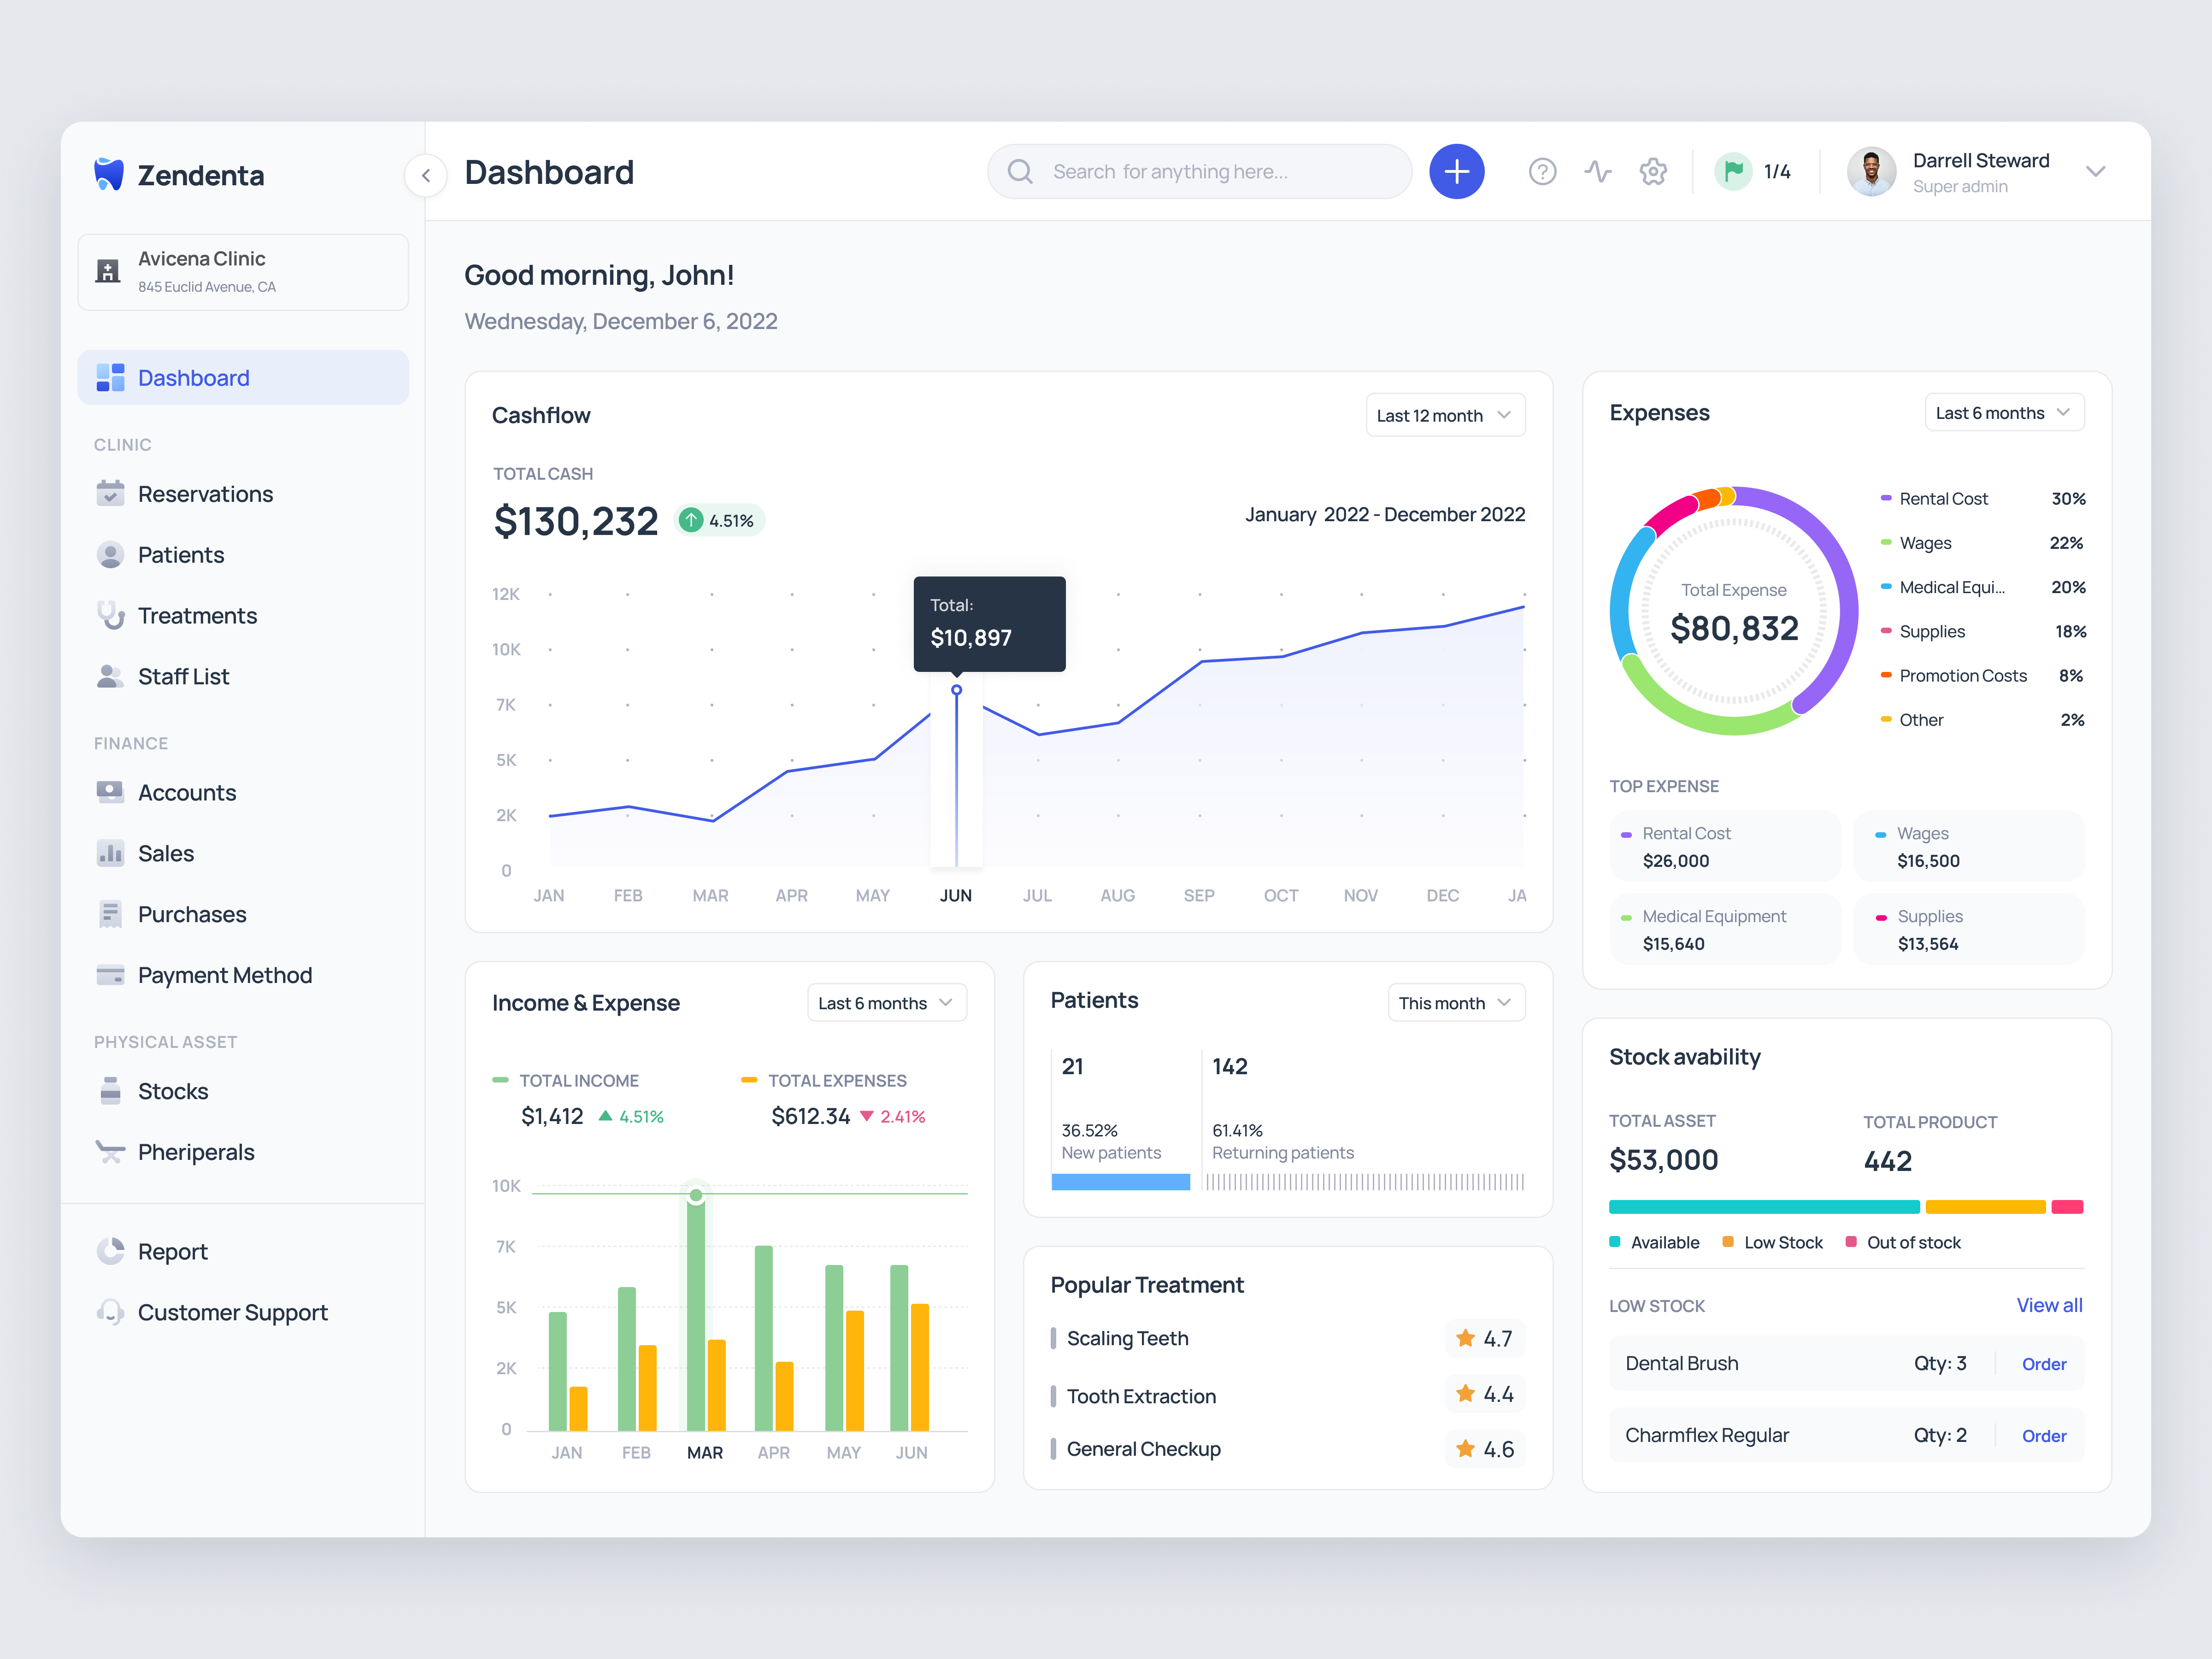Order the Dental Brush item

pos(2044,1363)
